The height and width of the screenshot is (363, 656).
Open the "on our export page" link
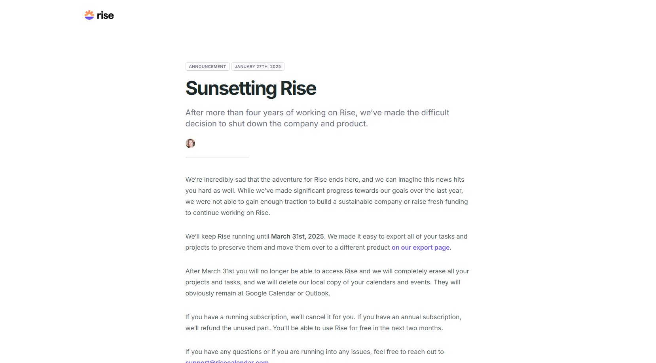tap(421, 248)
